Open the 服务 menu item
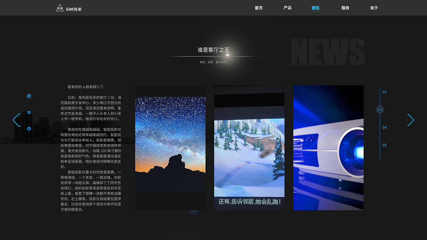 coord(345,8)
